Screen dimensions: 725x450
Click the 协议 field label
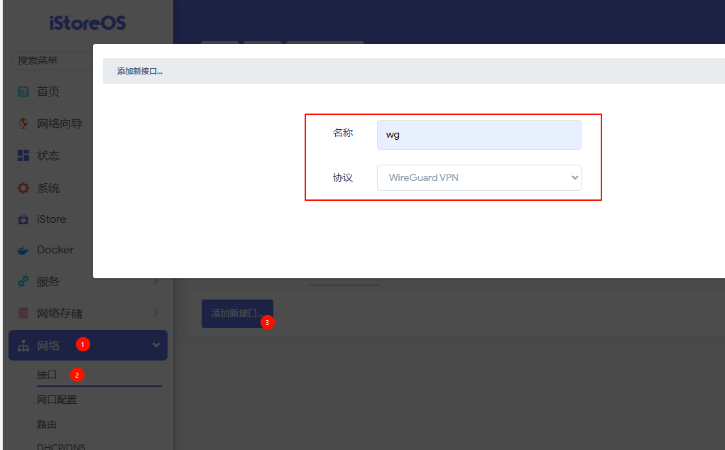coord(343,178)
